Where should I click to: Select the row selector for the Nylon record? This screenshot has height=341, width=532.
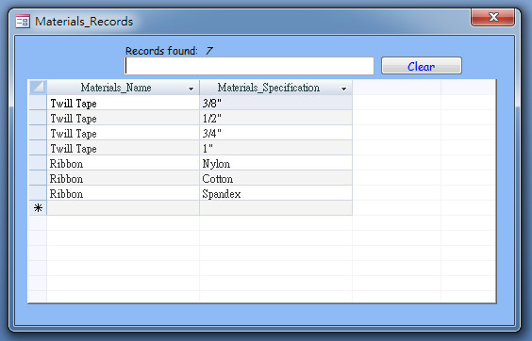(x=38, y=163)
